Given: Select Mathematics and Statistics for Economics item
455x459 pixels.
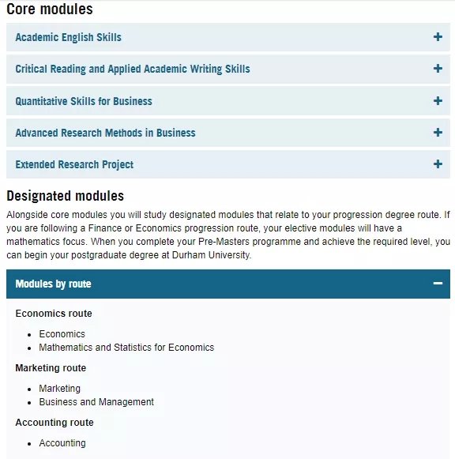Looking at the screenshot, I should click(126, 348).
